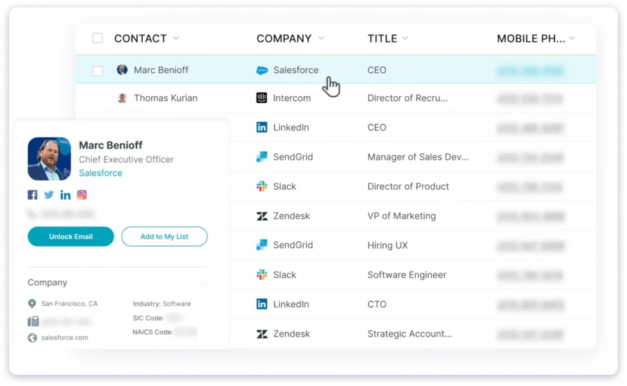
Task: Click the 'Strategic Account...' title cell
Action: pos(410,334)
